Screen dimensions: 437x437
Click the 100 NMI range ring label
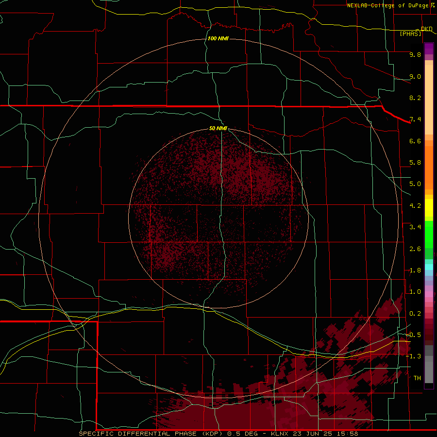pos(218,38)
